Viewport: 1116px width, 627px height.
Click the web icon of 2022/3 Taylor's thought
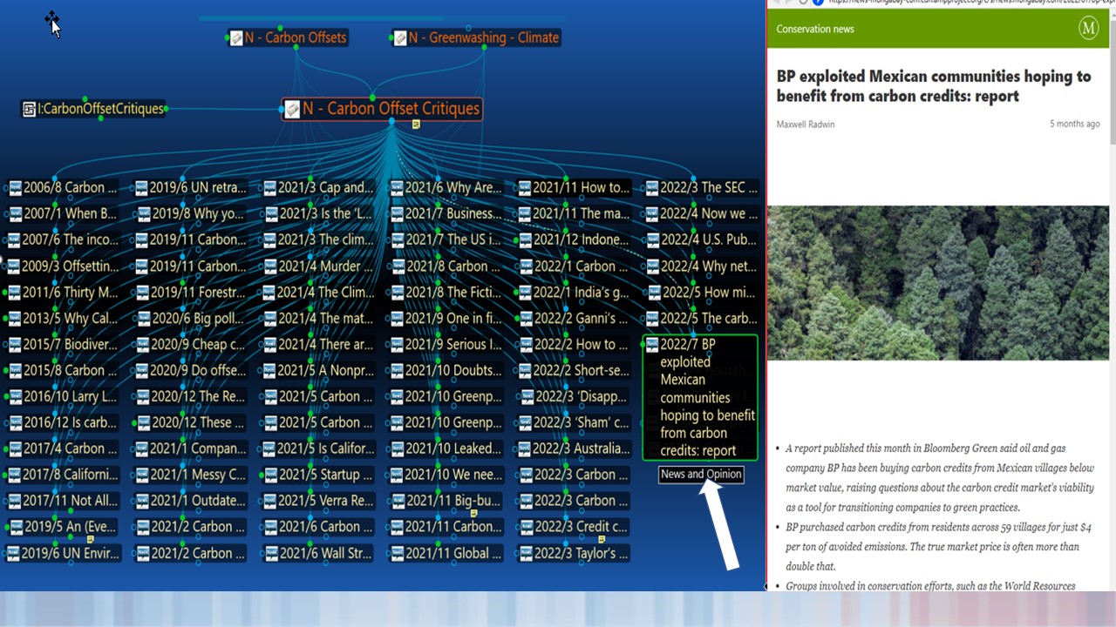[x=525, y=554]
